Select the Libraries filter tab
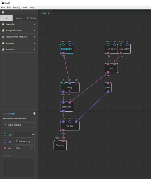The width and height of the screenshot is (151, 179). click(x=19, y=18)
